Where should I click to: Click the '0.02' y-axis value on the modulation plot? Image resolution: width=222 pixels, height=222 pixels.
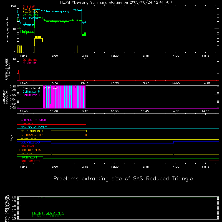click(x=13, y=104)
